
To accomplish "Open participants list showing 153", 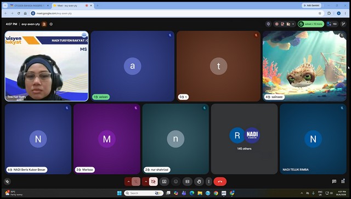I will pos(332,24).
